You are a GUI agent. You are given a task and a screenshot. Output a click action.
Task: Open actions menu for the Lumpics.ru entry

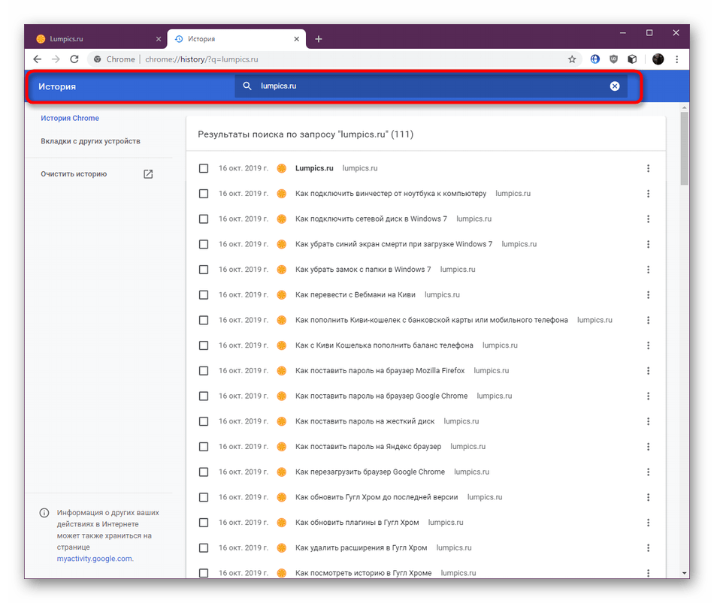648,168
